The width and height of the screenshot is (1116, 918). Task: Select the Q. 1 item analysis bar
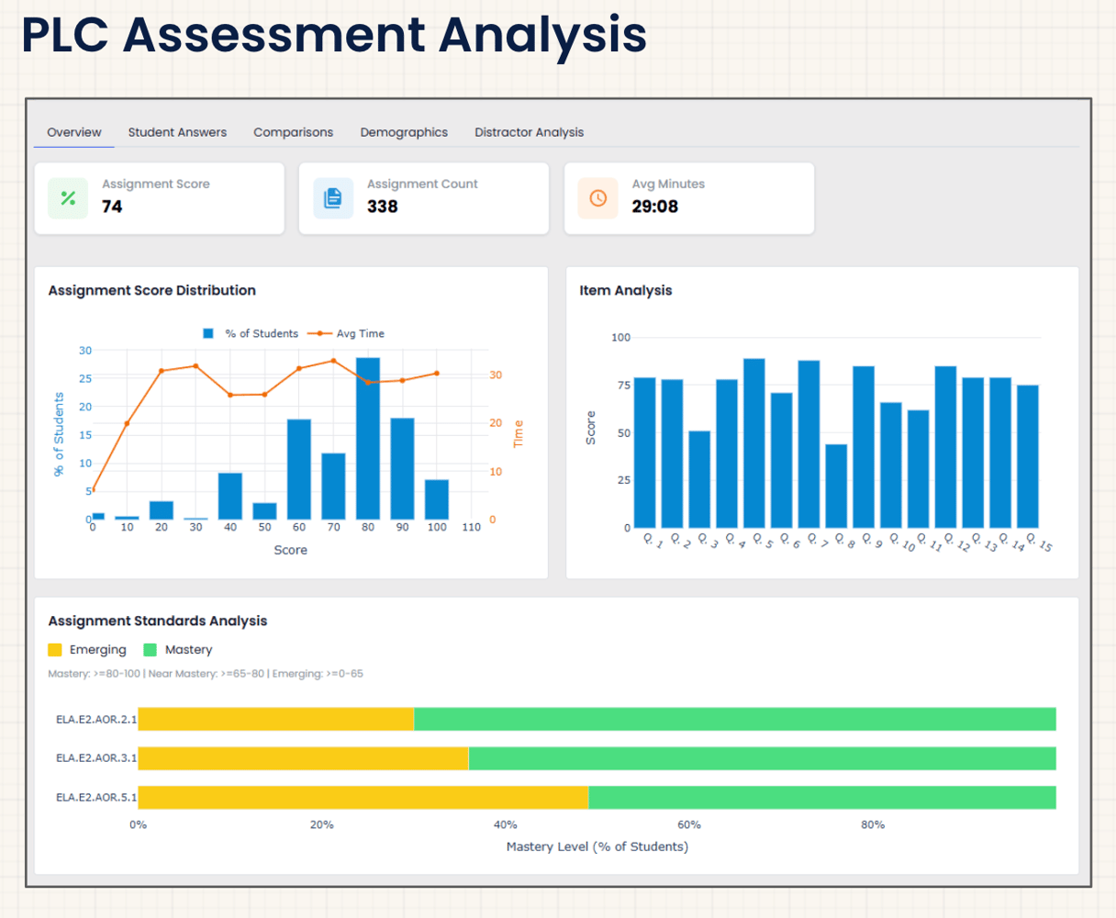(x=645, y=453)
